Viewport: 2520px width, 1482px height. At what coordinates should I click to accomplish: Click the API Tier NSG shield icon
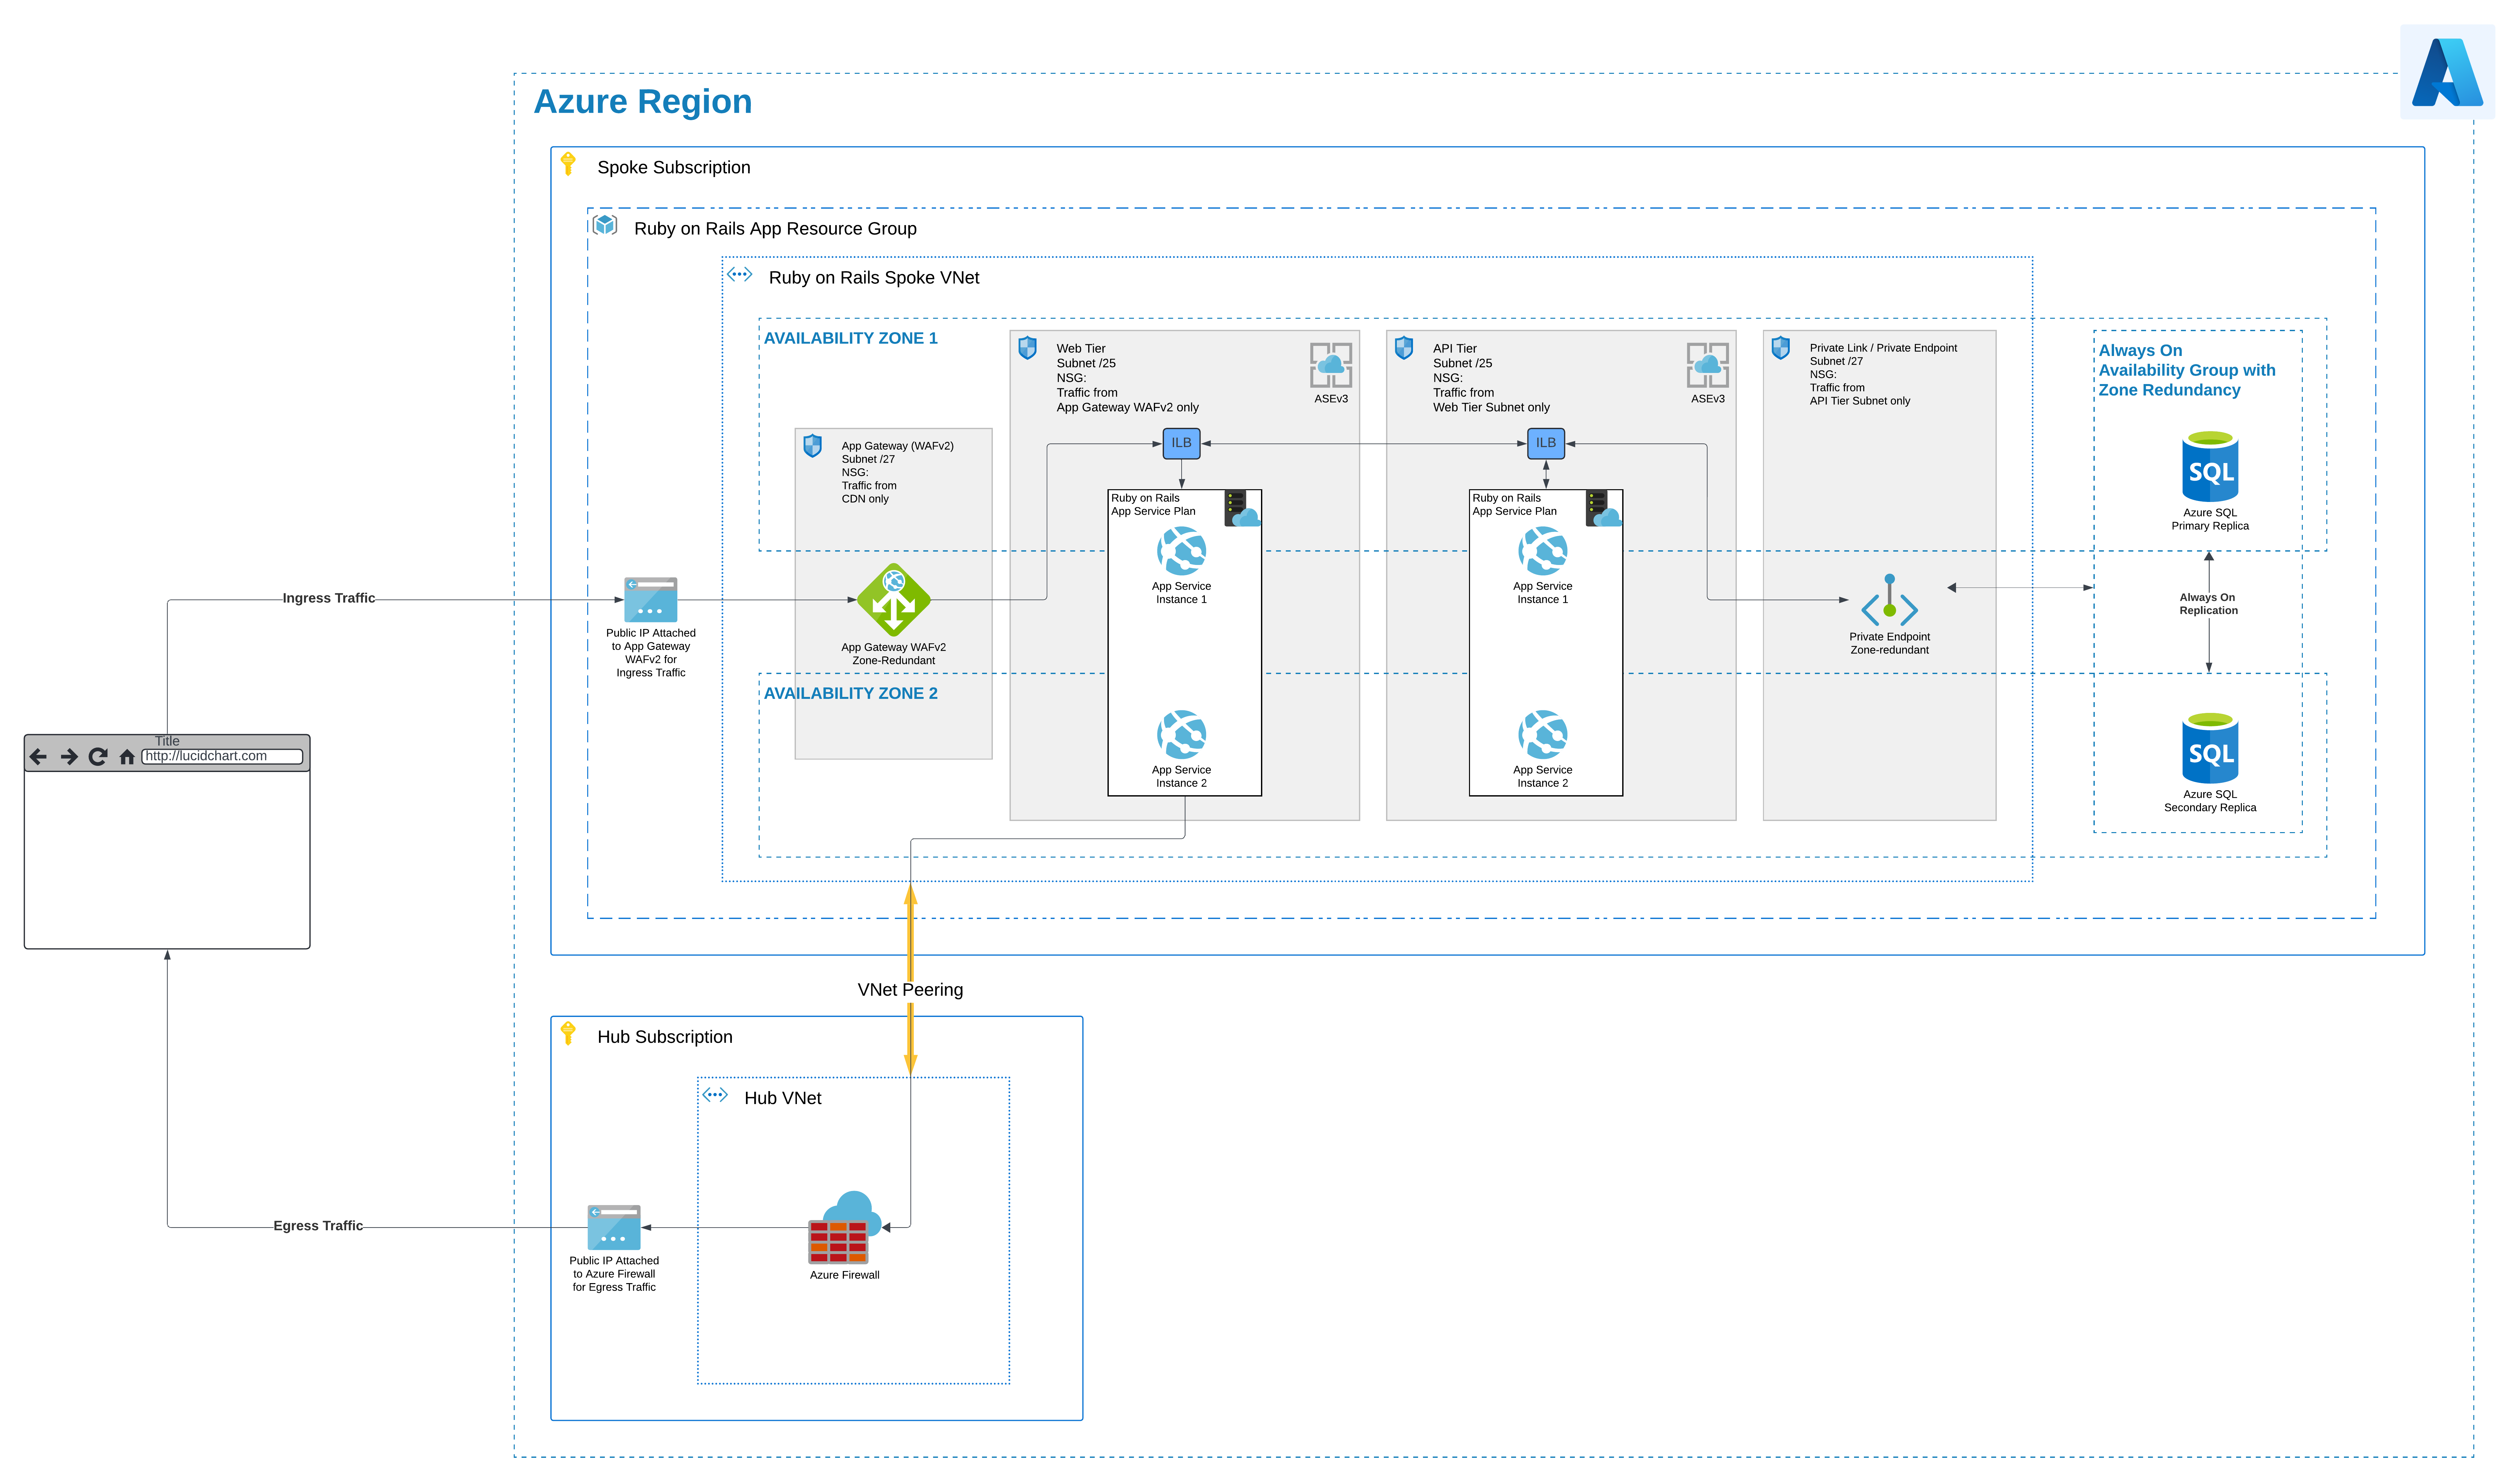[1404, 348]
